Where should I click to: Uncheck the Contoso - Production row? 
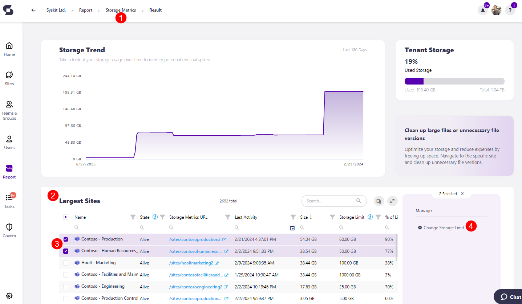pyautogui.click(x=66, y=239)
